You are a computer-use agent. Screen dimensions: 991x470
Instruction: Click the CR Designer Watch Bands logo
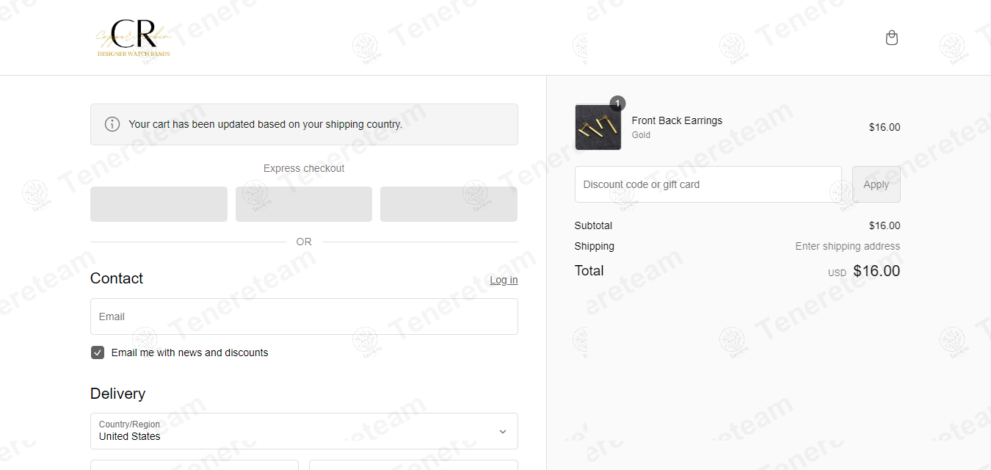[x=134, y=37]
